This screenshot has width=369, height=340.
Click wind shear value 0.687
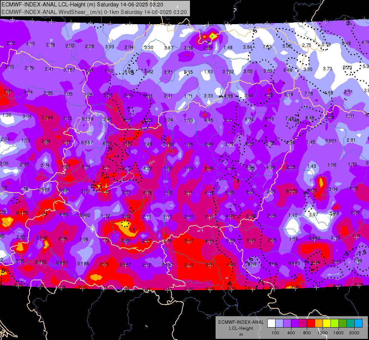tap(126, 265)
